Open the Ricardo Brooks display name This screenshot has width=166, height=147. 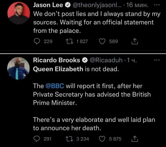[57, 60]
